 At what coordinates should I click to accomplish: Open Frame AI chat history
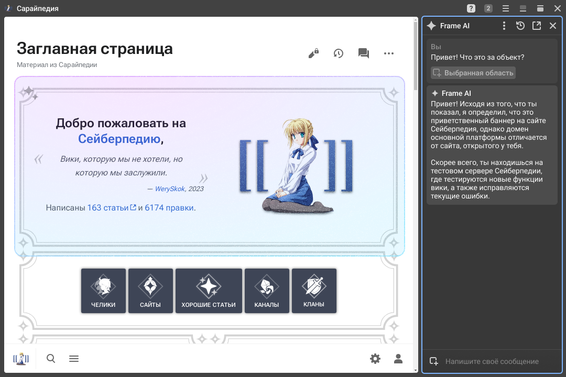click(x=520, y=26)
